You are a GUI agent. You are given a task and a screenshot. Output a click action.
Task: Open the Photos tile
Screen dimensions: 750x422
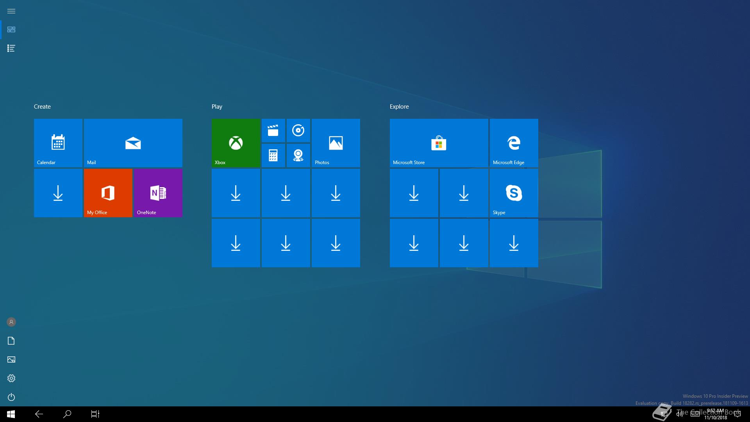tap(336, 143)
